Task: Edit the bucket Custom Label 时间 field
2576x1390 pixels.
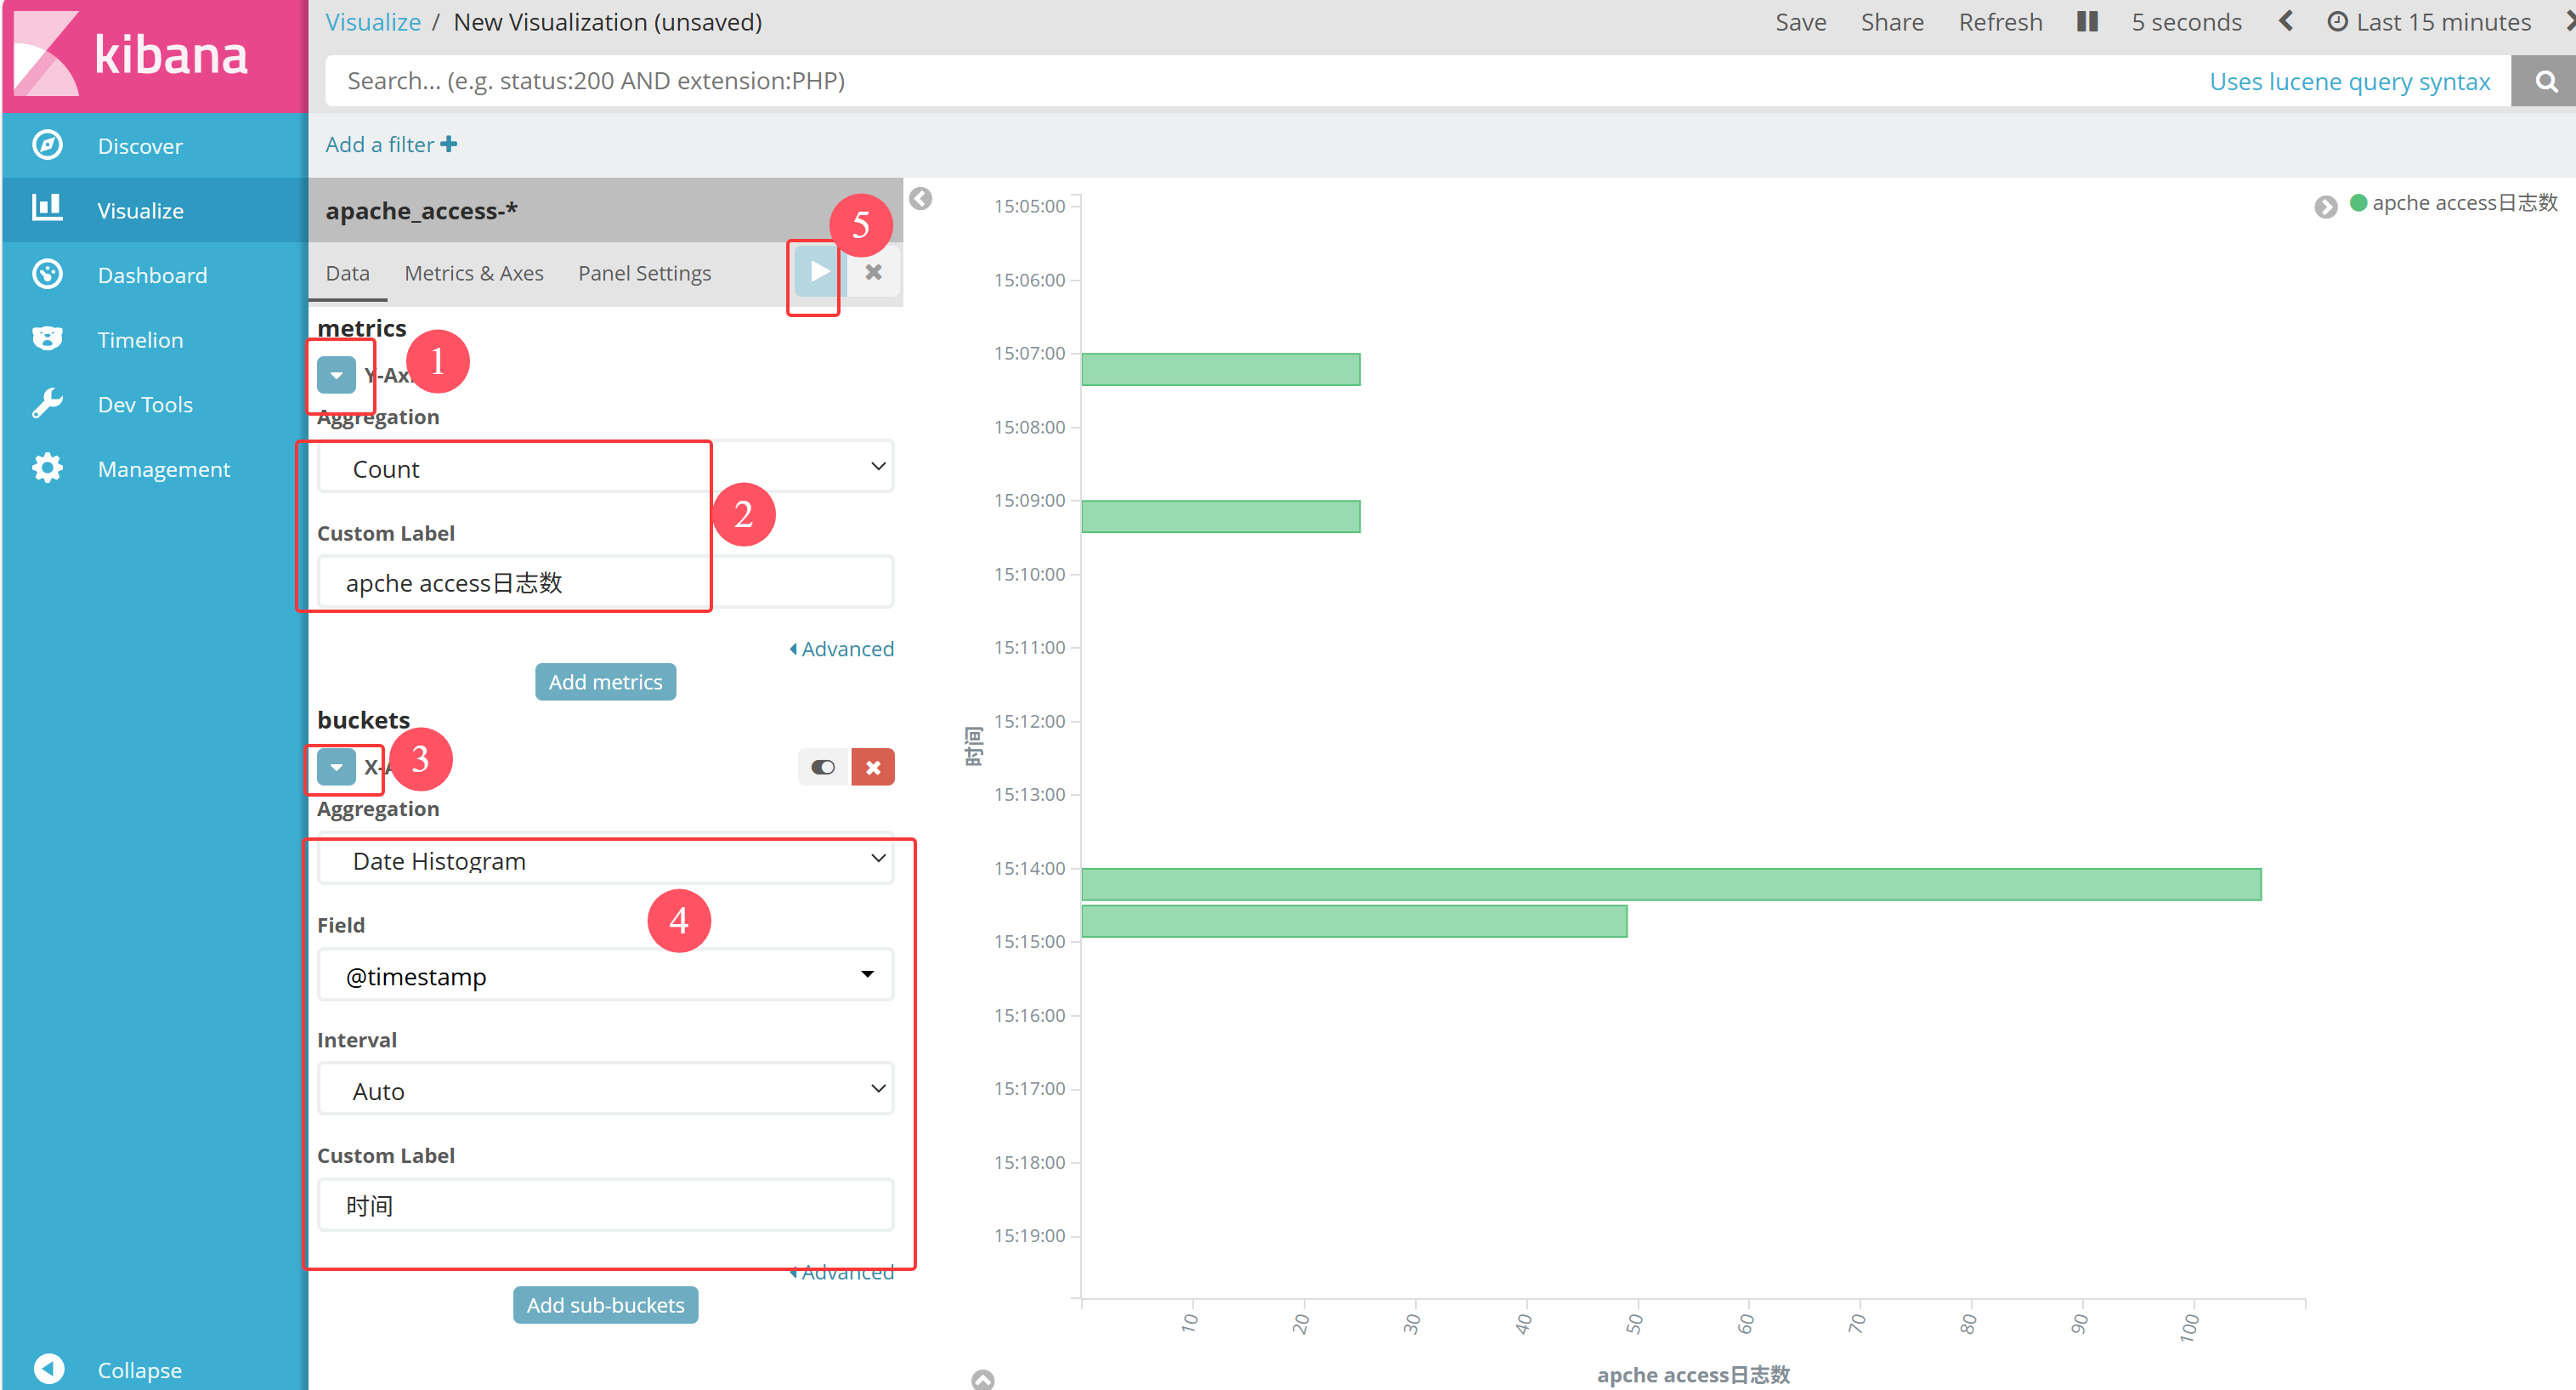Action: click(605, 1205)
